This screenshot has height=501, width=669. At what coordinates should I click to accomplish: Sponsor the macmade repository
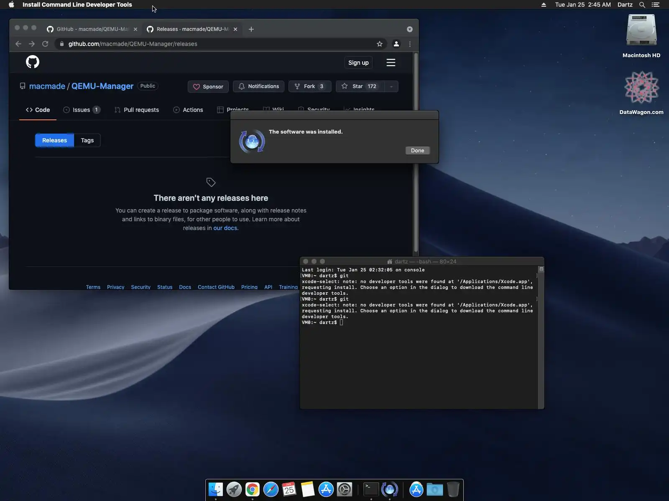208,86
